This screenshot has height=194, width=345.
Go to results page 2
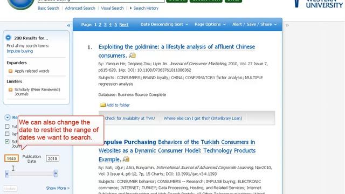tap(100, 25)
